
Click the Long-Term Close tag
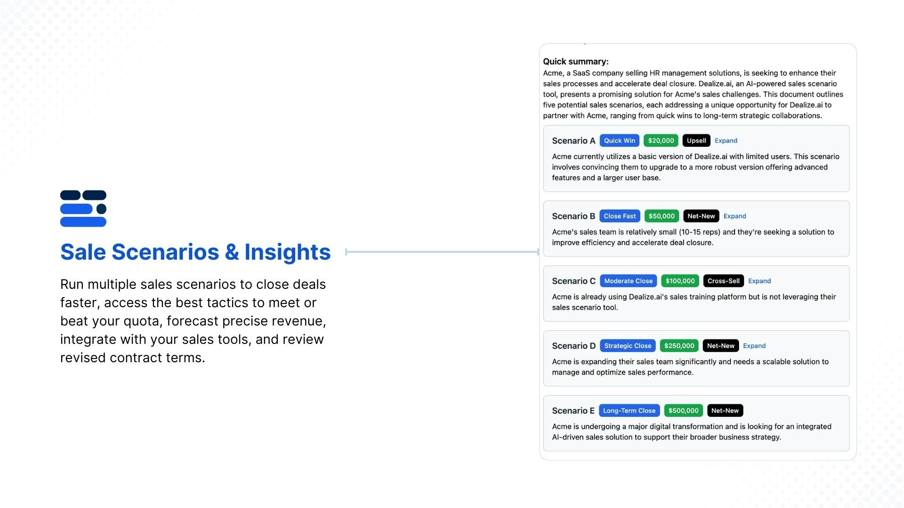(x=629, y=411)
